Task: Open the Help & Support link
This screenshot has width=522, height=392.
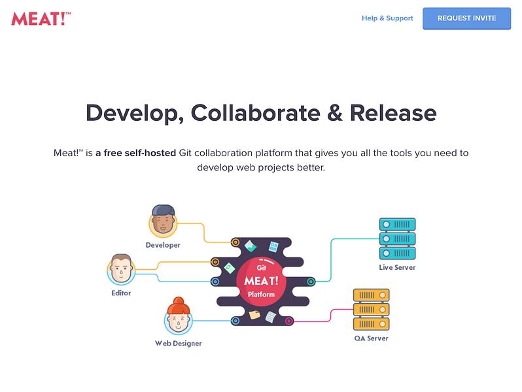Action: click(387, 18)
